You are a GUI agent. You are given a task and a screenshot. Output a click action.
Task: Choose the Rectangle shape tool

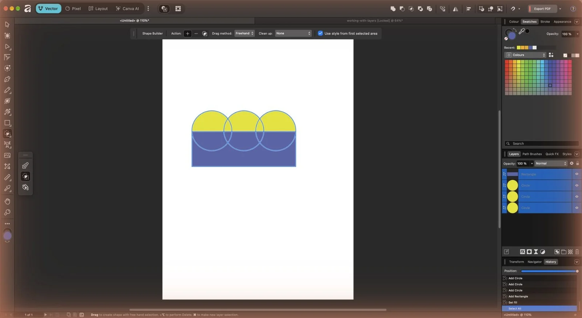pyautogui.click(x=7, y=123)
